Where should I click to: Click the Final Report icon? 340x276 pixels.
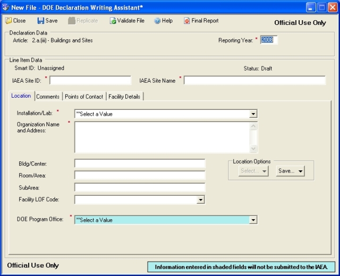(x=186, y=21)
